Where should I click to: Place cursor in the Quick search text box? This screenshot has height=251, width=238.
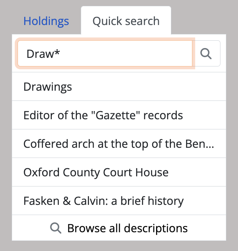click(x=105, y=54)
